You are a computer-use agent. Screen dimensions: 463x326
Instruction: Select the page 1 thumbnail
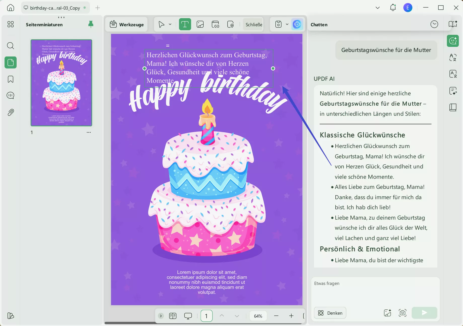(x=61, y=83)
